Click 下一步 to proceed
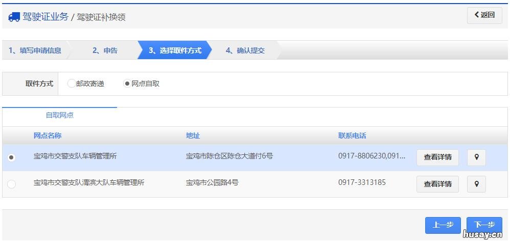 [484, 225]
